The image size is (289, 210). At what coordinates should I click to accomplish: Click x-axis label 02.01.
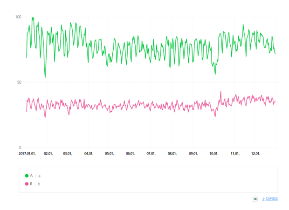click(x=48, y=154)
